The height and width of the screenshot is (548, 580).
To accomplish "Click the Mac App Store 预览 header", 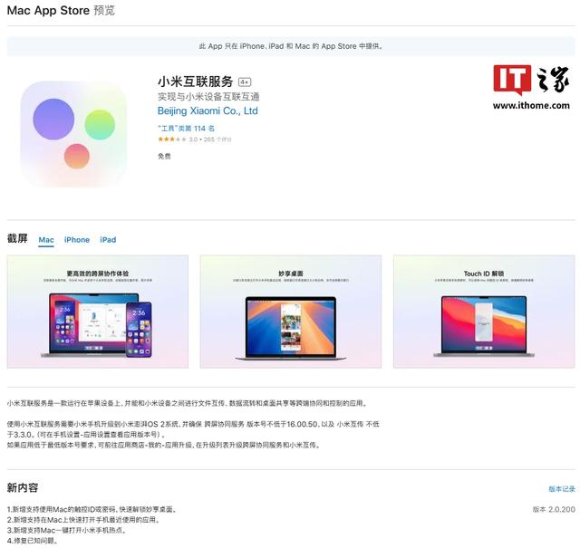I will pyautogui.click(x=61, y=10).
